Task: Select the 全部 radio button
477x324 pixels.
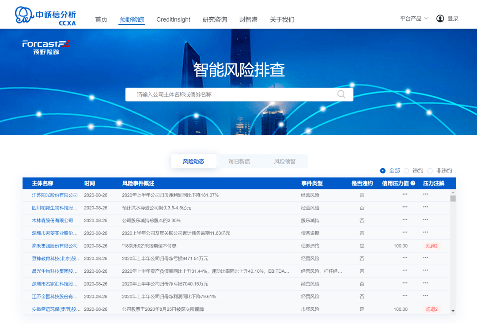Action: [x=382, y=170]
